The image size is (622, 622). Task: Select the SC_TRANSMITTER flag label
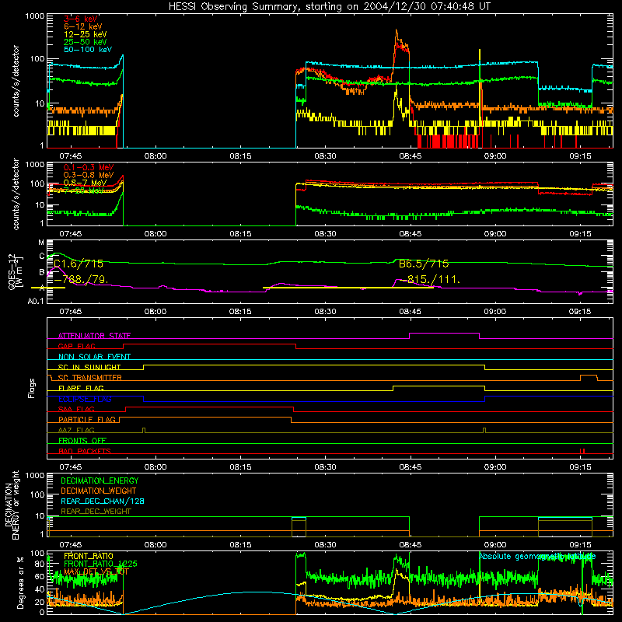coord(89,378)
